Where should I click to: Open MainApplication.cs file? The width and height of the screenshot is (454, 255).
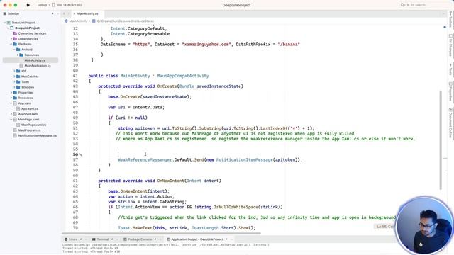38,66
